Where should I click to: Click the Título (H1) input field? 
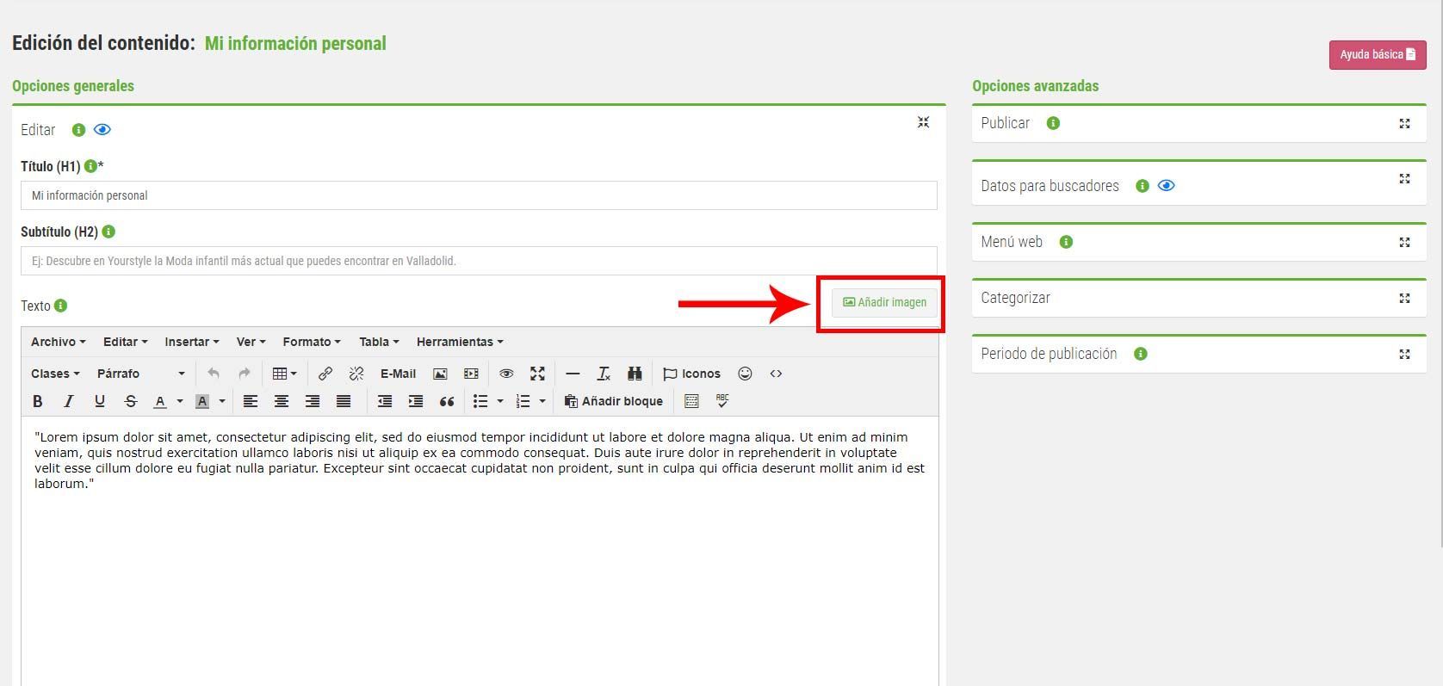point(479,195)
